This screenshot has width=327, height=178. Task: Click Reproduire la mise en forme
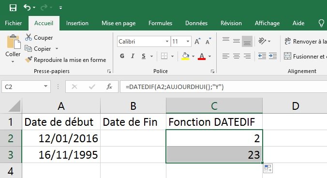(65, 60)
